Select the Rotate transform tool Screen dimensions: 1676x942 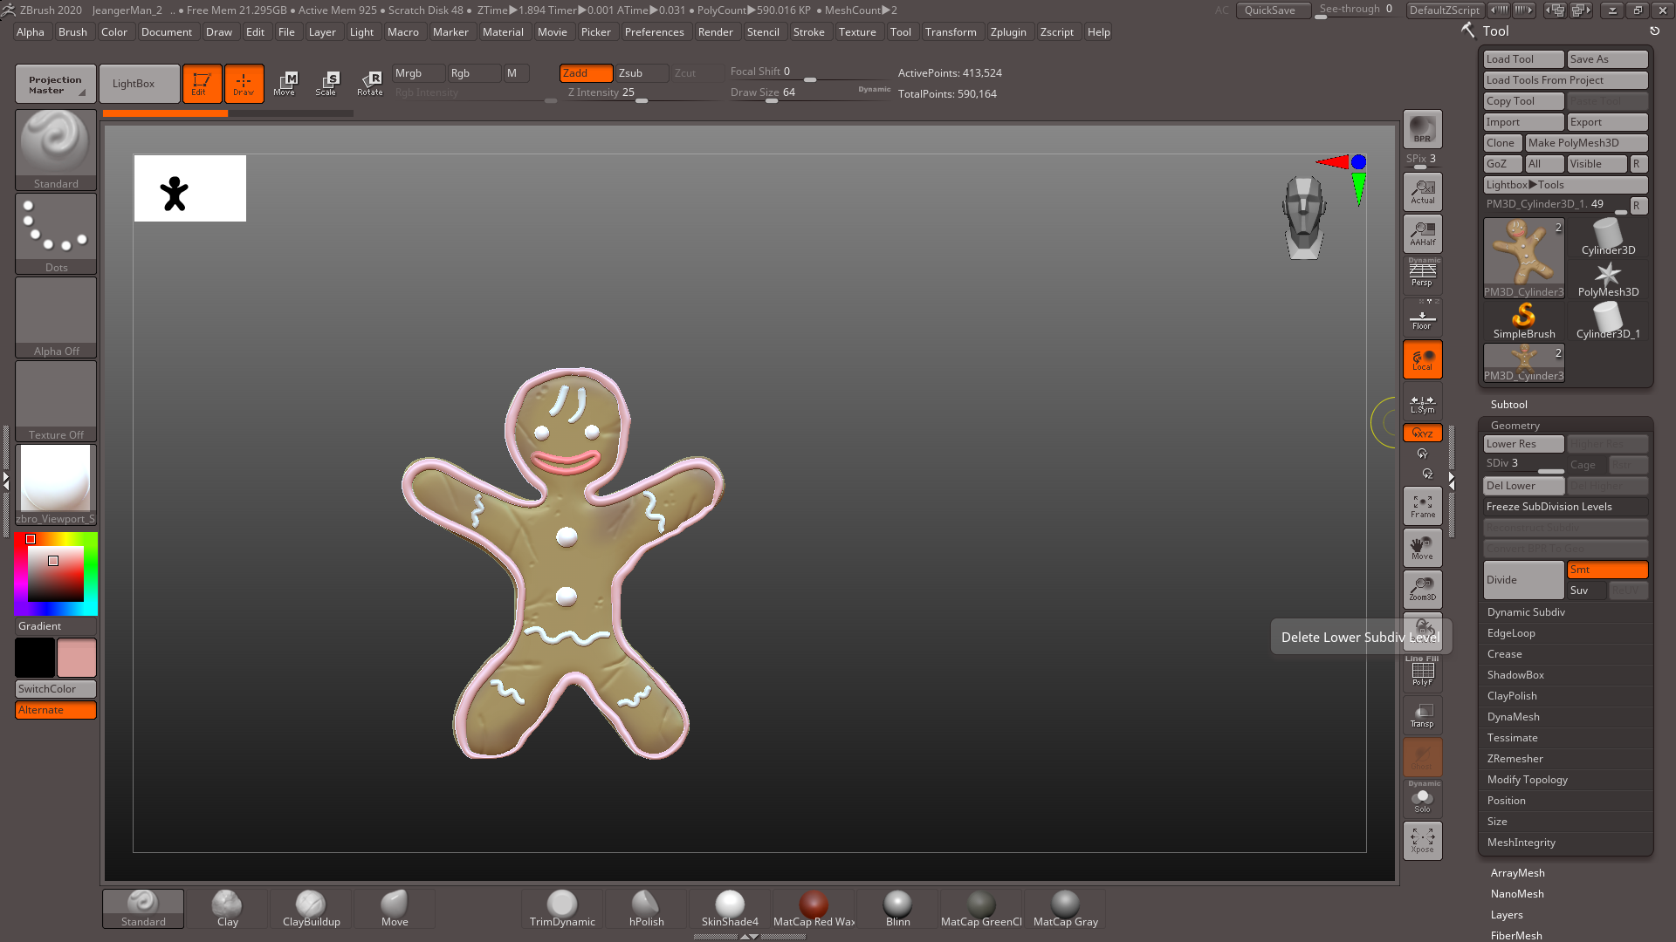(370, 83)
